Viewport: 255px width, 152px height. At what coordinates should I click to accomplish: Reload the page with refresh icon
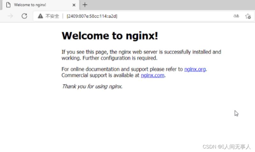(25, 16)
